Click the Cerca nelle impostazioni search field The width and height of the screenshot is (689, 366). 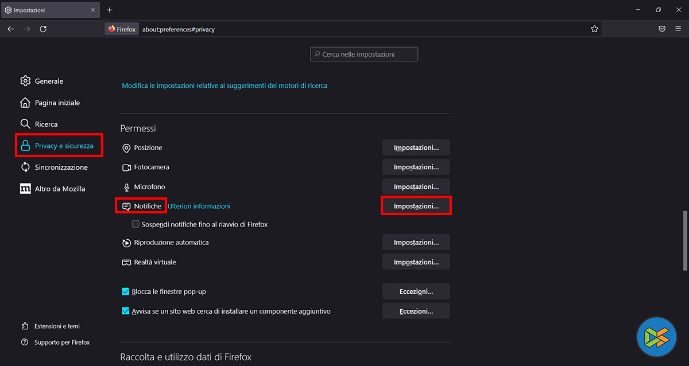click(x=364, y=54)
